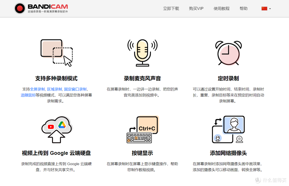This screenshot has width=289, height=186.
Task: Click the microphone recording icon
Action: (142, 53)
